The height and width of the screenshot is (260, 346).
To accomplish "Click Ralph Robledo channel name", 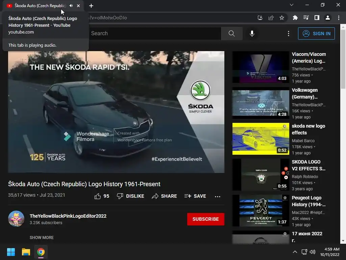I will [x=305, y=177].
